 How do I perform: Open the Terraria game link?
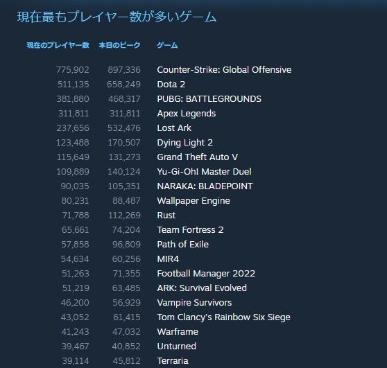coord(173,361)
